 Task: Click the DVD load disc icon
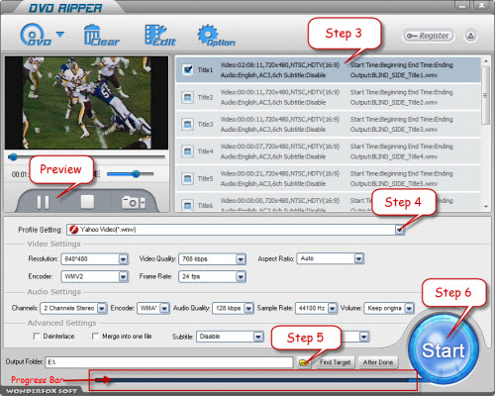pyautogui.click(x=36, y=35)
